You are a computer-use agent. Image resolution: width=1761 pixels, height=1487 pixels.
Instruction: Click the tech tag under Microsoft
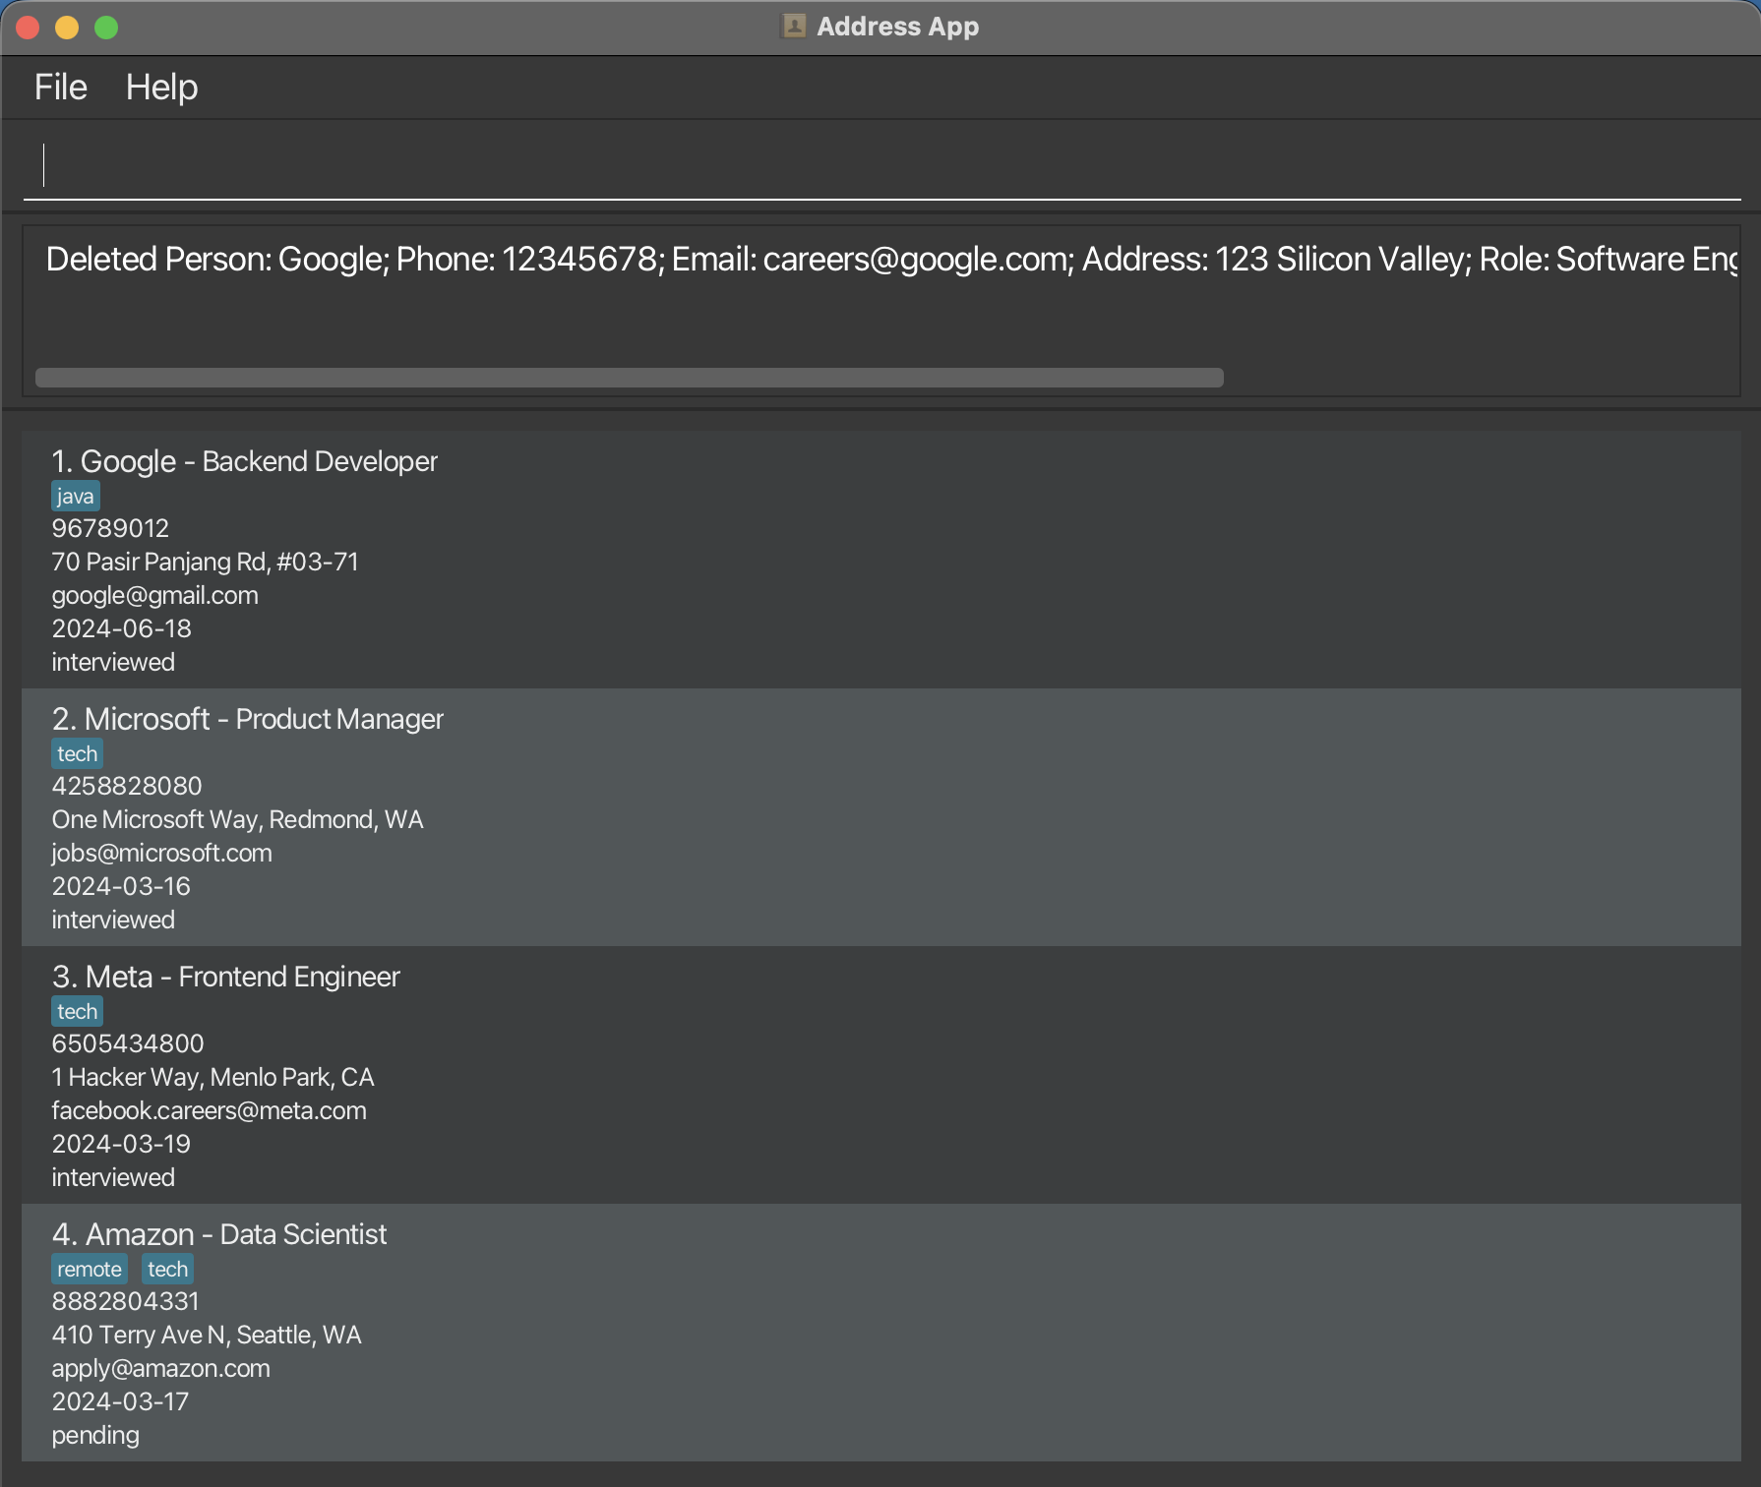coord(77,754)
